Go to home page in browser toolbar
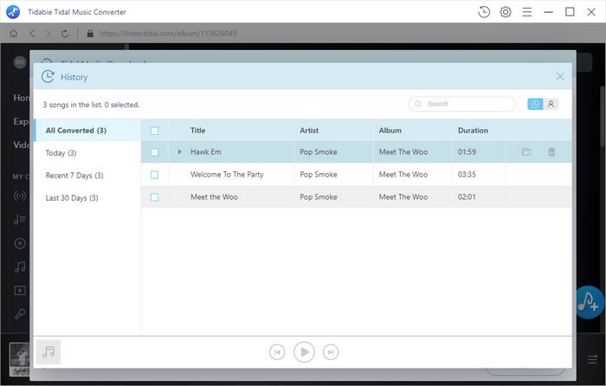 coord(14,34)
